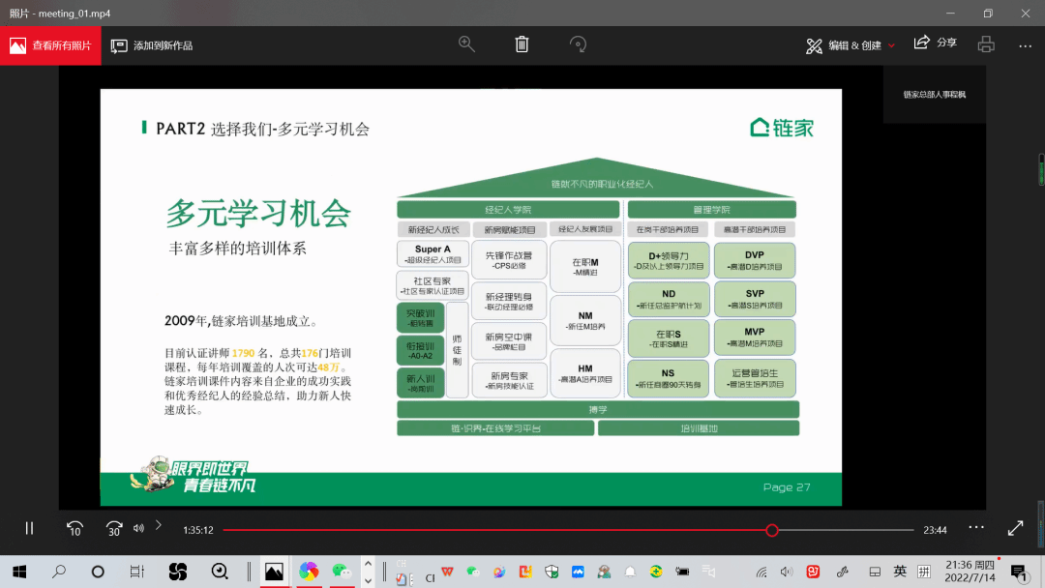Click 查看所有照片 button
This screenshot has width=1045, height=588.
pyautogui.click(x=50, y=45)
